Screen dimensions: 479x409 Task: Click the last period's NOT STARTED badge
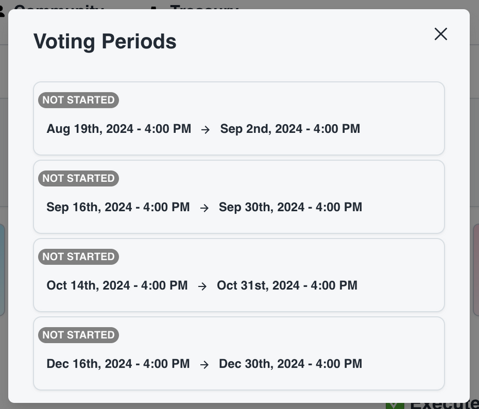coord(78,335)
